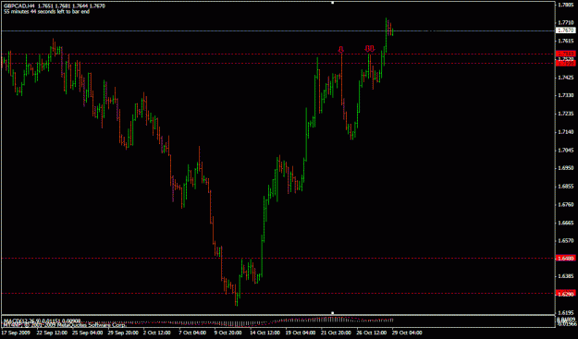Click the 1.7330 price scale label
The image size is (578, 339).
[x=567, y=95]
